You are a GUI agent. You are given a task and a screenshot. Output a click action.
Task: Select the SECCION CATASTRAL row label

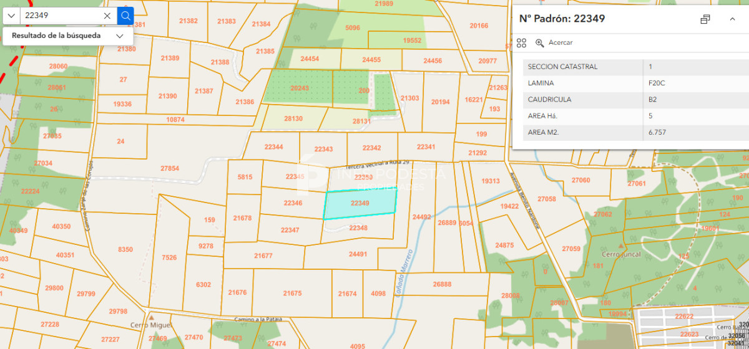point(562,67)
